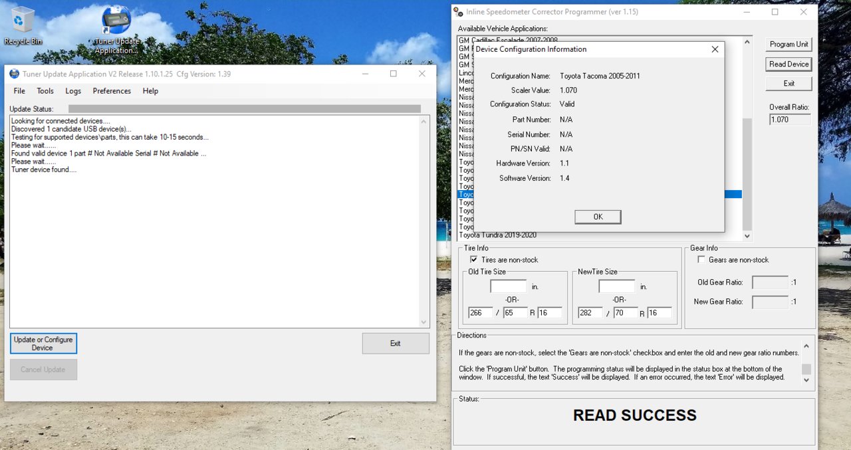Click Directions box scroll-down arrow
The height and width of the screenshot is (450, 851).
(806, 380)
